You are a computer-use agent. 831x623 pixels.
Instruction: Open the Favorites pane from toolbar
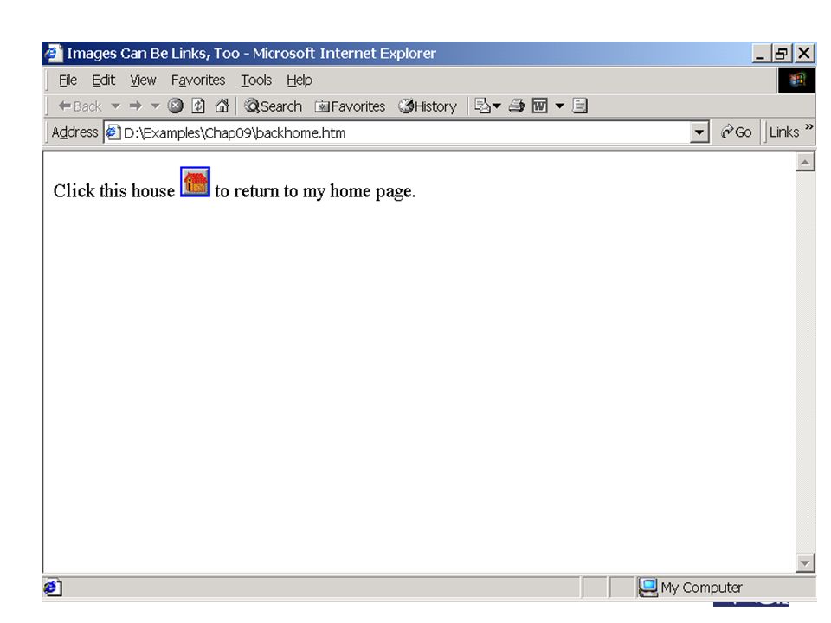coord(350,106)
